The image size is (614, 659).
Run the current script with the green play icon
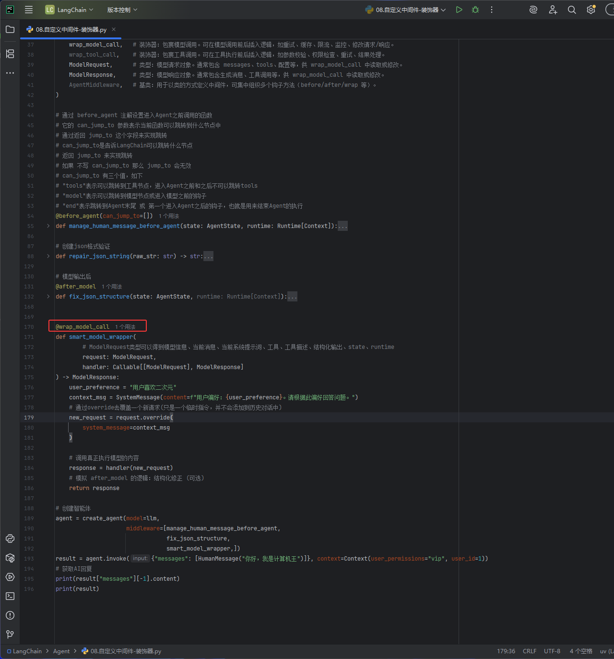pyautogui.click(x=459, y=10)
